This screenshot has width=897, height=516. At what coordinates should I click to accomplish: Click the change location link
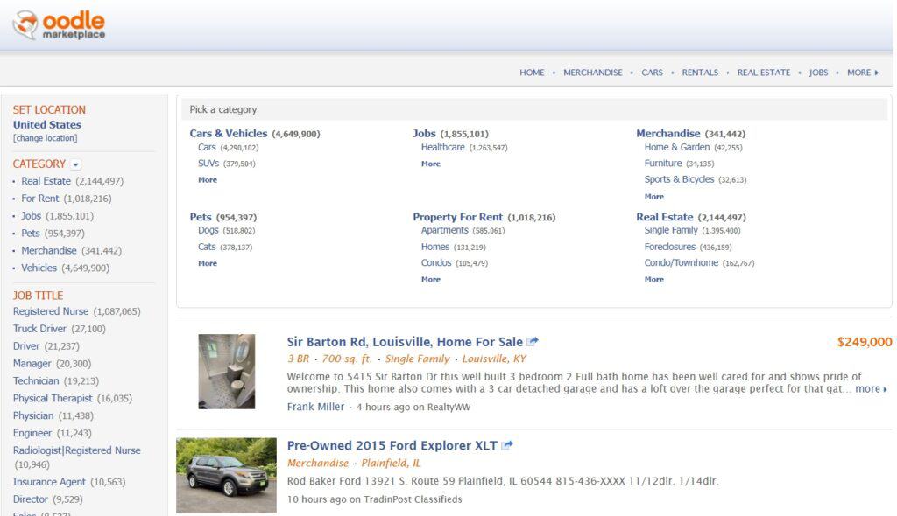[46, 138]
